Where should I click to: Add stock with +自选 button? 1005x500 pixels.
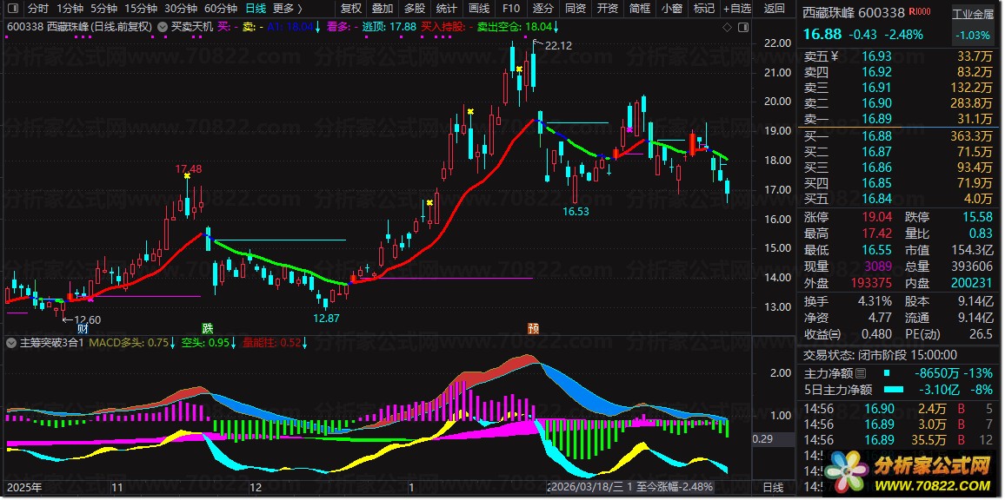click(735, 8)
